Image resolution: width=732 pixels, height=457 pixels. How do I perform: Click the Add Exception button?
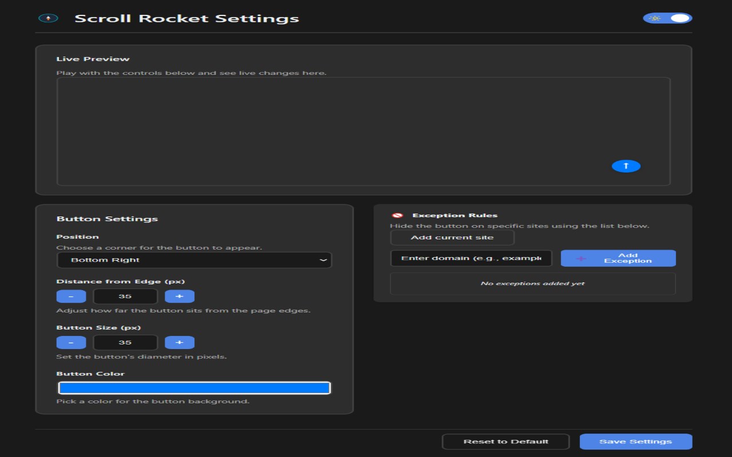pyautogui.click(x=618, y=258)
